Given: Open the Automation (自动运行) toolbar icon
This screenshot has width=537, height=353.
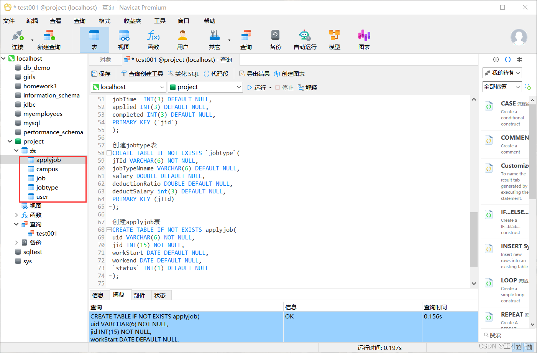Looking at the screenshot, I should click(305, 40).
